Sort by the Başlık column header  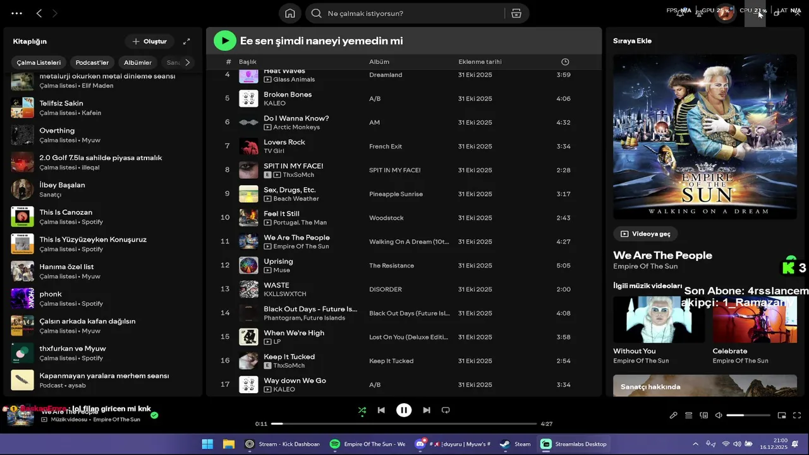[248, 62]
